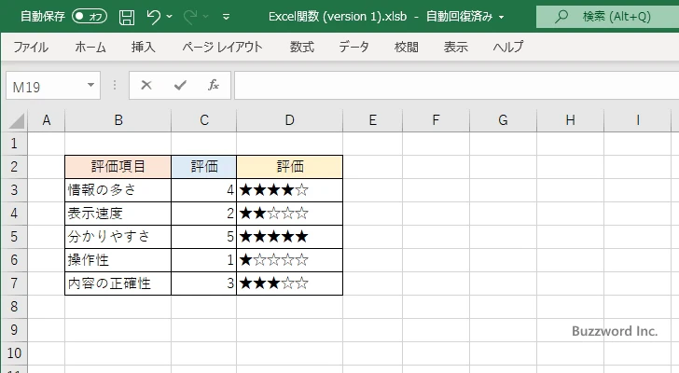Switch to the 数式 (Formulas) tab
Viewport: 679px width, 373px height.
pos(301,47)
